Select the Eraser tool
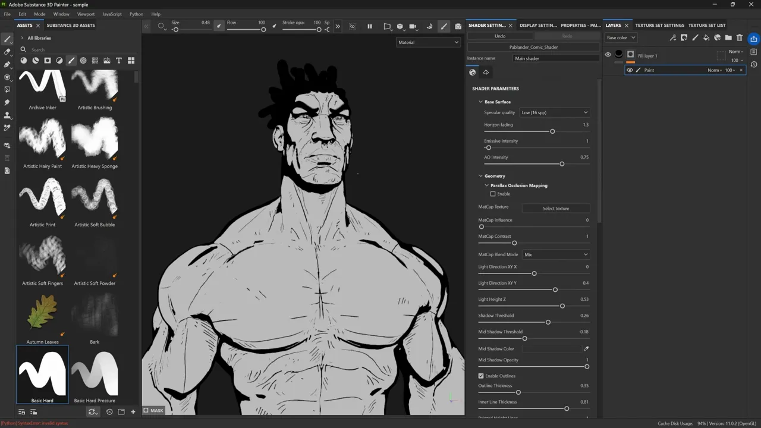The image size is (761, 428). coord(7,52)
